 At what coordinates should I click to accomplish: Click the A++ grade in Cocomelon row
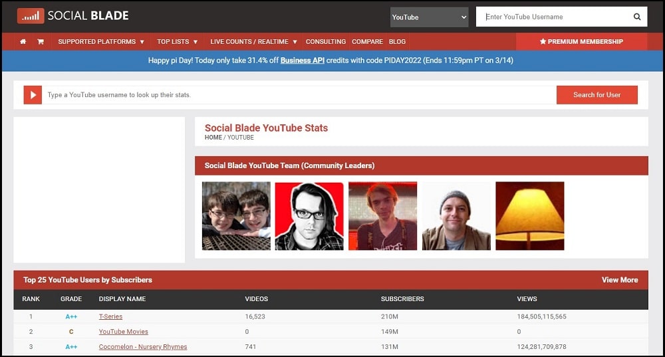pyautogui.click(x=71, y=347)
